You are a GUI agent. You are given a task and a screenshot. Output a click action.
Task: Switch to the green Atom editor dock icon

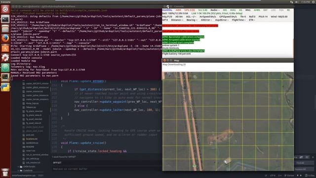(5, 67)
